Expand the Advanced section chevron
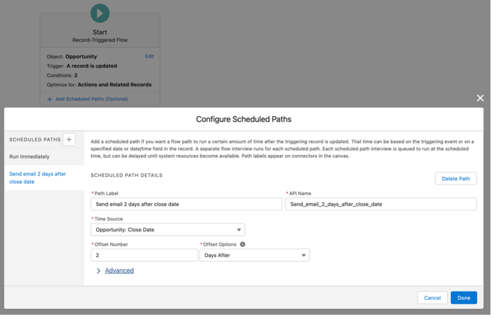 99,271
